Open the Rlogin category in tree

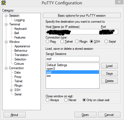click(x=18, y=86)
